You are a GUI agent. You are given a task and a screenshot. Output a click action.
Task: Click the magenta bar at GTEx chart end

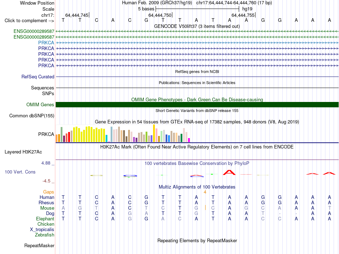(x=189, y=140)
